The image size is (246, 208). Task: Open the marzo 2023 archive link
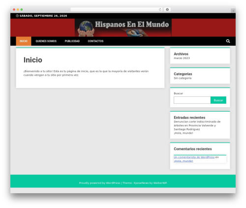coord(182,58)
